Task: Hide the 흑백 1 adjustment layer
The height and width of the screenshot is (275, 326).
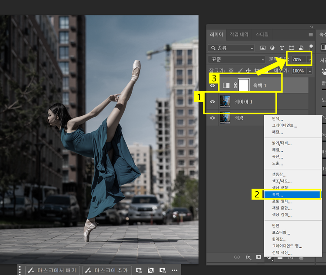Action: [x=213, y=85]
